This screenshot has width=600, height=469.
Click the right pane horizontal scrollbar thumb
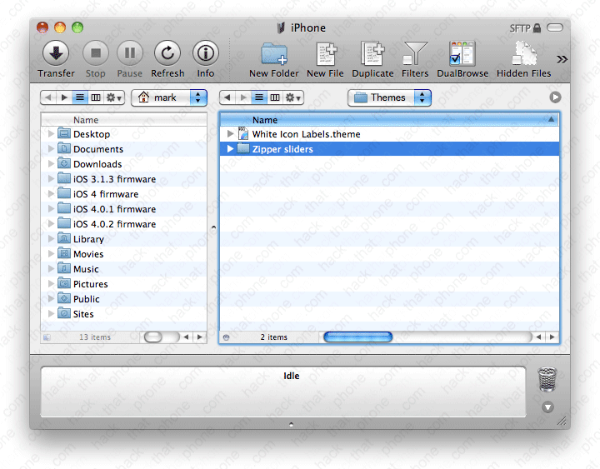tap(357, 337)
